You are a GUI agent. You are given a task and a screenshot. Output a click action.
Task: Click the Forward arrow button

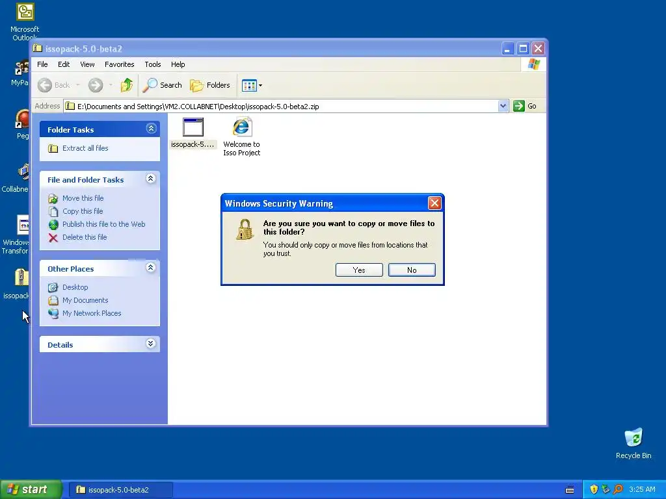coord(96,85)
